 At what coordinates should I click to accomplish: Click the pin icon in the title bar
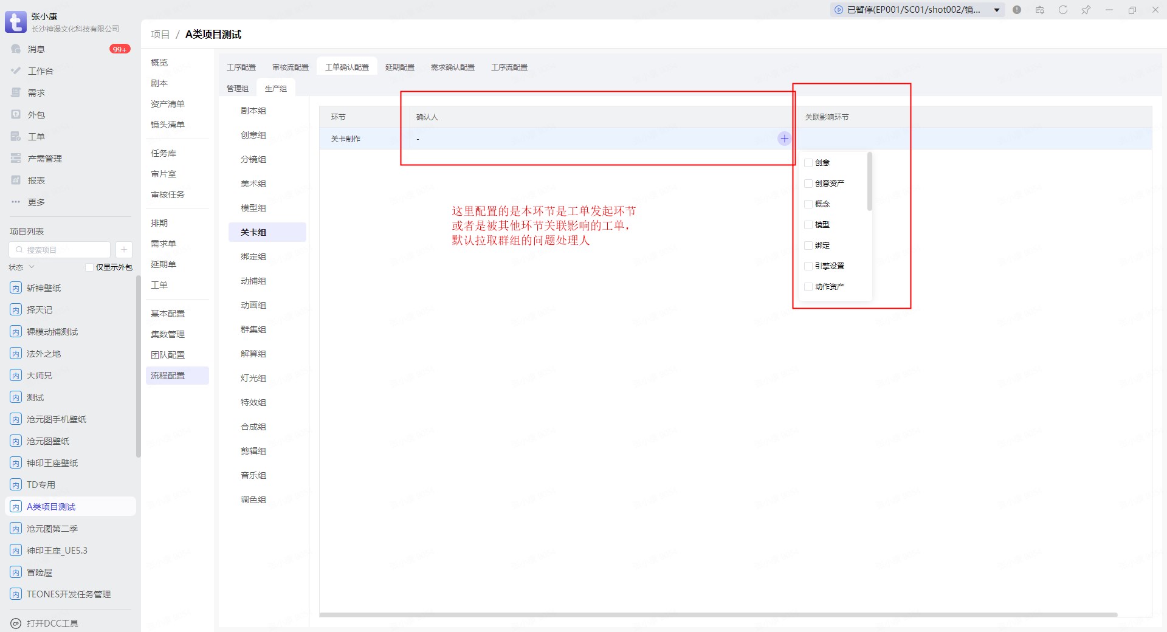(x=1086, y=10)
